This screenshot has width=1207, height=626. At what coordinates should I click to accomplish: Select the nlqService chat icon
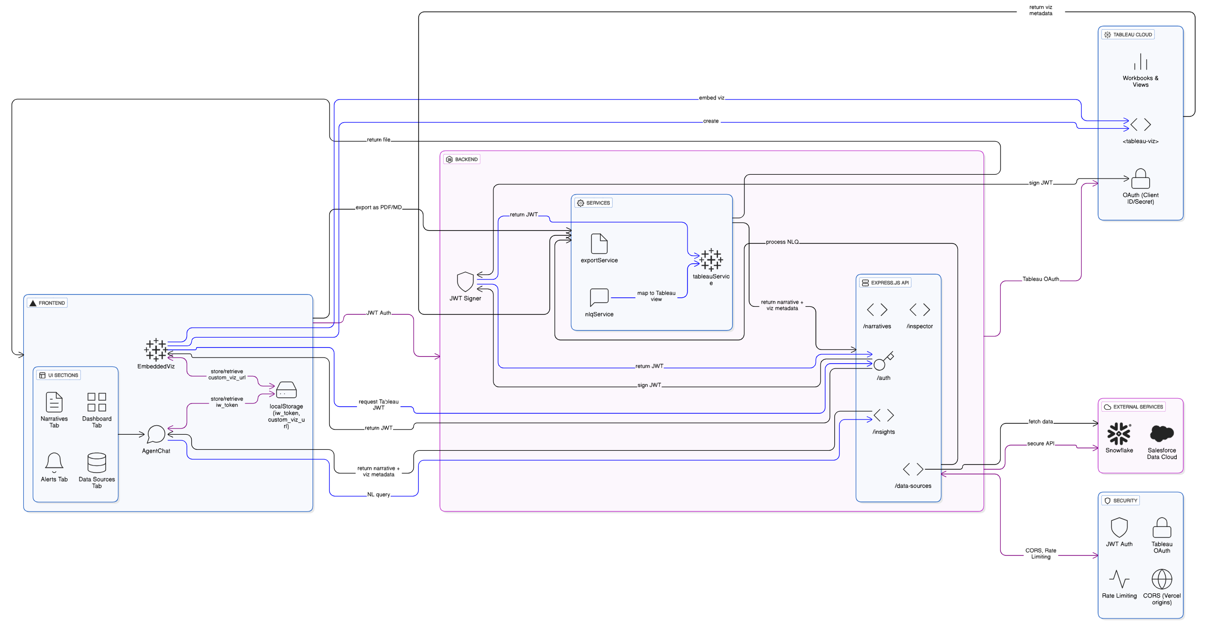pyautogui.click(x=599, y=297)
